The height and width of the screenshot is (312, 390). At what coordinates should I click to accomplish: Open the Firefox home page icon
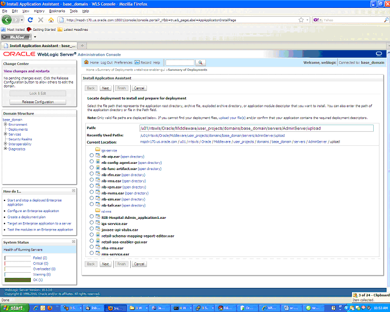click(x=51, y=20)
